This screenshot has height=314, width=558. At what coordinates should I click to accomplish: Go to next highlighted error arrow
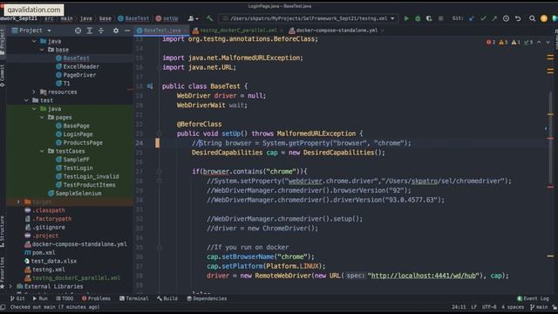click(x=548, y=42)
